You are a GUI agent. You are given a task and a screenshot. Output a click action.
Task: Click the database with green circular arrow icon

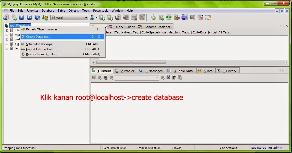tap(161, 17)
